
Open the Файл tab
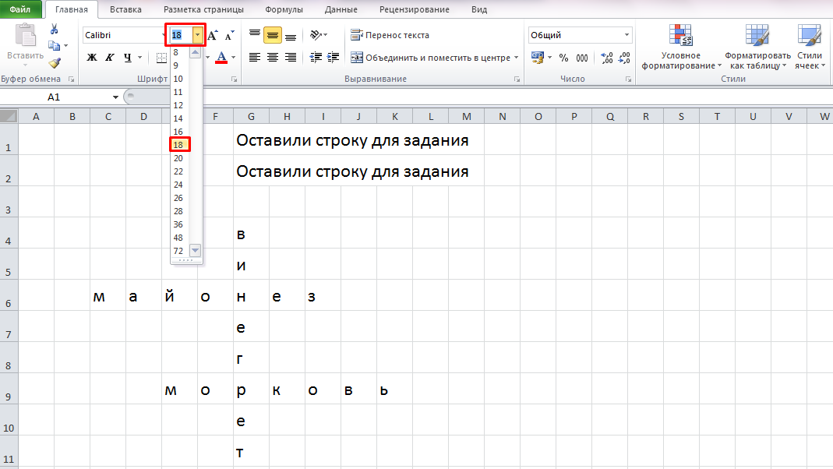coord(20,9)
